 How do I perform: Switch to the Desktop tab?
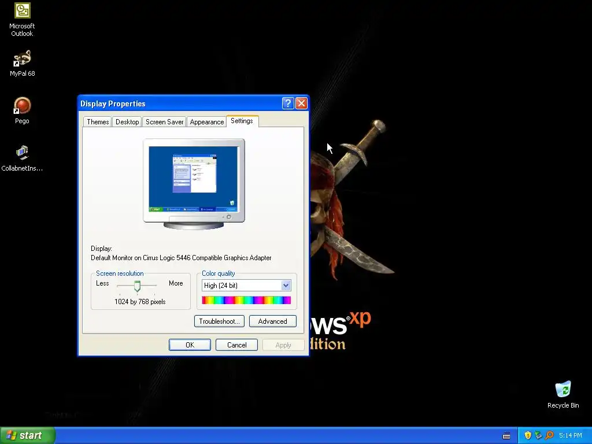[x=127, y=121]
